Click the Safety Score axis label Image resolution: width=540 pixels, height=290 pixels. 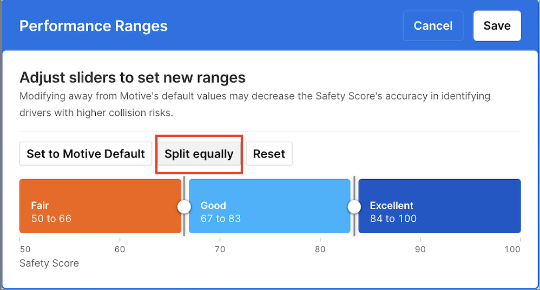49,263
